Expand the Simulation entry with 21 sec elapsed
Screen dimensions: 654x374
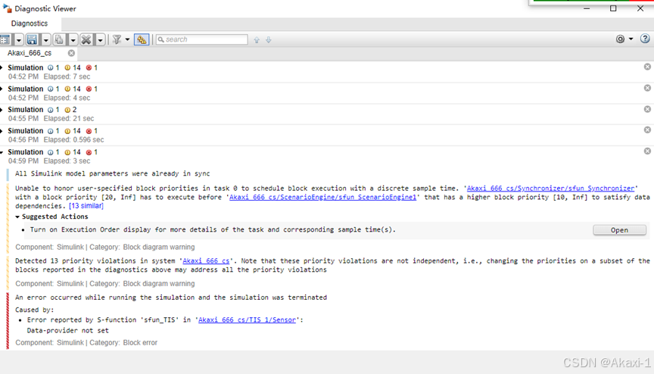click(x=2, y=110)
